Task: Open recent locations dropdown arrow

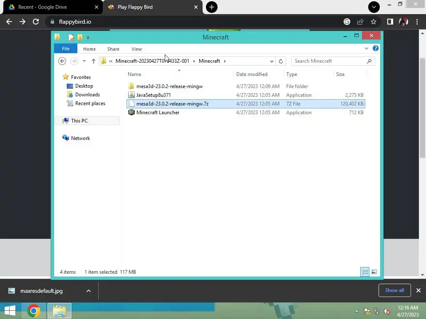Action: pyautogui.click(x=84, y=61)
